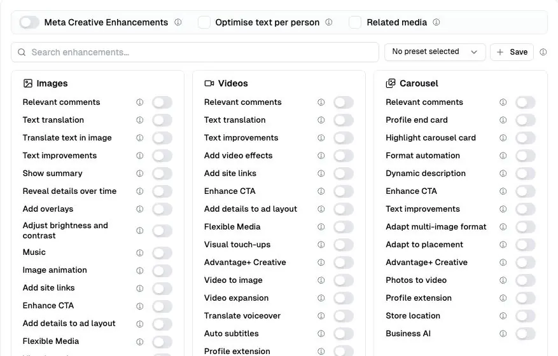
Task: Enable Carousel Relevant comments toggle
Action: [526, 102]
